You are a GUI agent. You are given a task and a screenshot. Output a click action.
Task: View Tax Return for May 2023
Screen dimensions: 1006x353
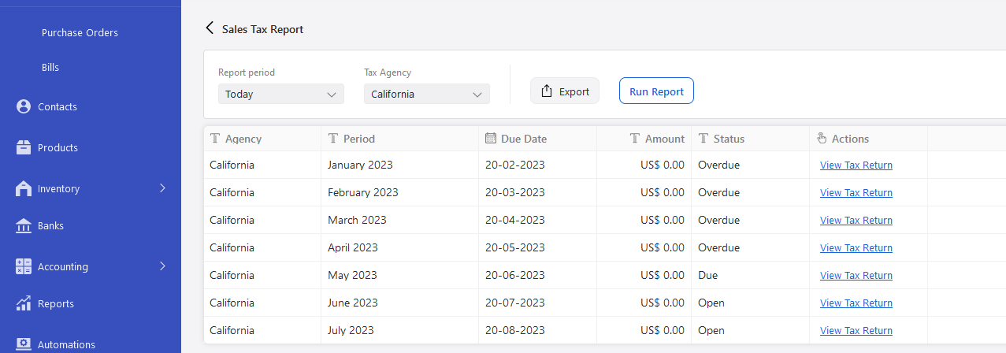pyautogui.click(x=856, y=275)
